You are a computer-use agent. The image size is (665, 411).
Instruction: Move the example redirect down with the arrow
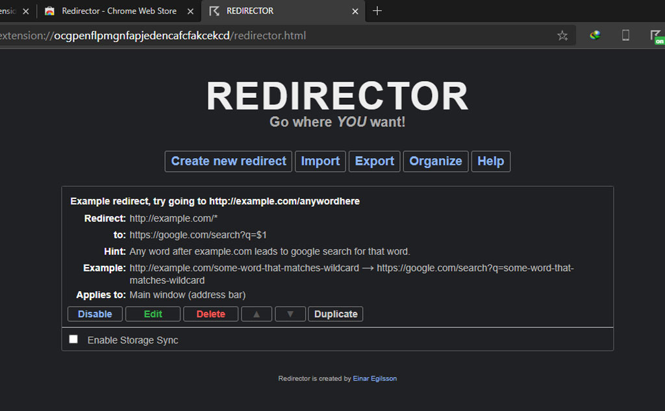tap(290, 314)
